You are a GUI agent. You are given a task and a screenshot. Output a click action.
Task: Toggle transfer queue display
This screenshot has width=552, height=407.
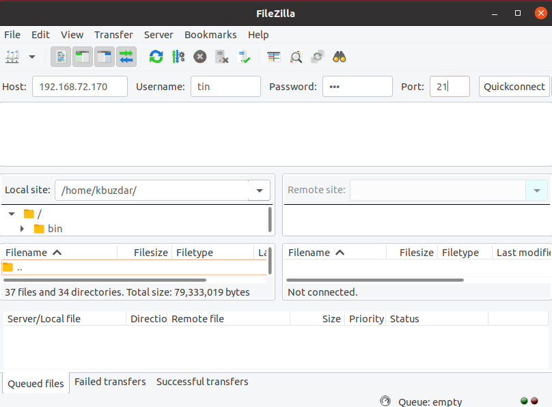(126, 57)
